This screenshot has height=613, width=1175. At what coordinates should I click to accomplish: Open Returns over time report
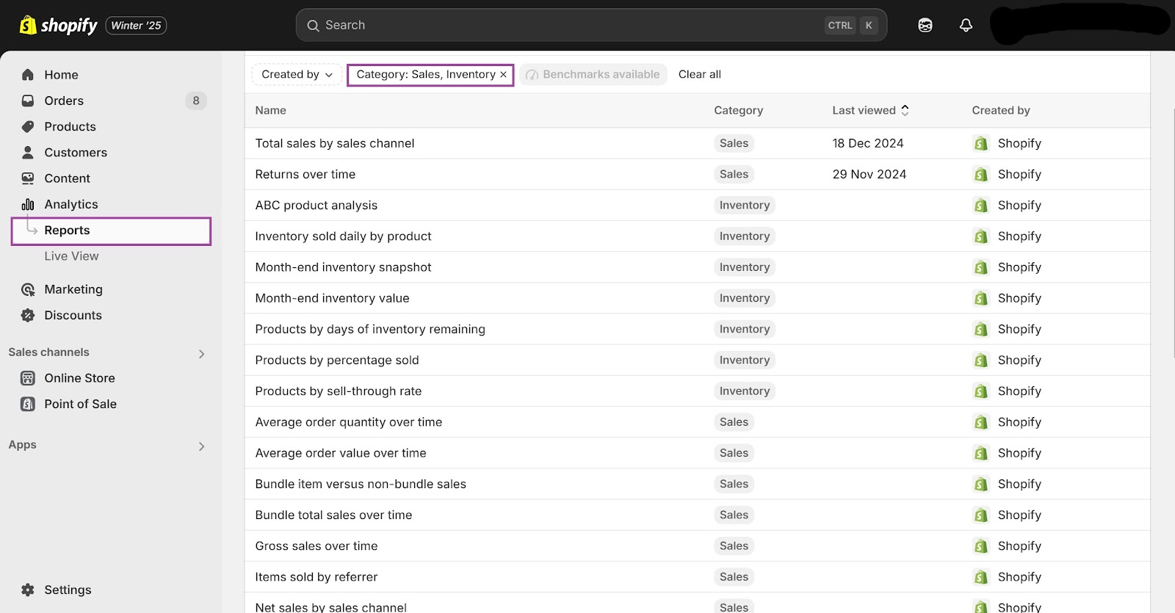coord(305,174)
